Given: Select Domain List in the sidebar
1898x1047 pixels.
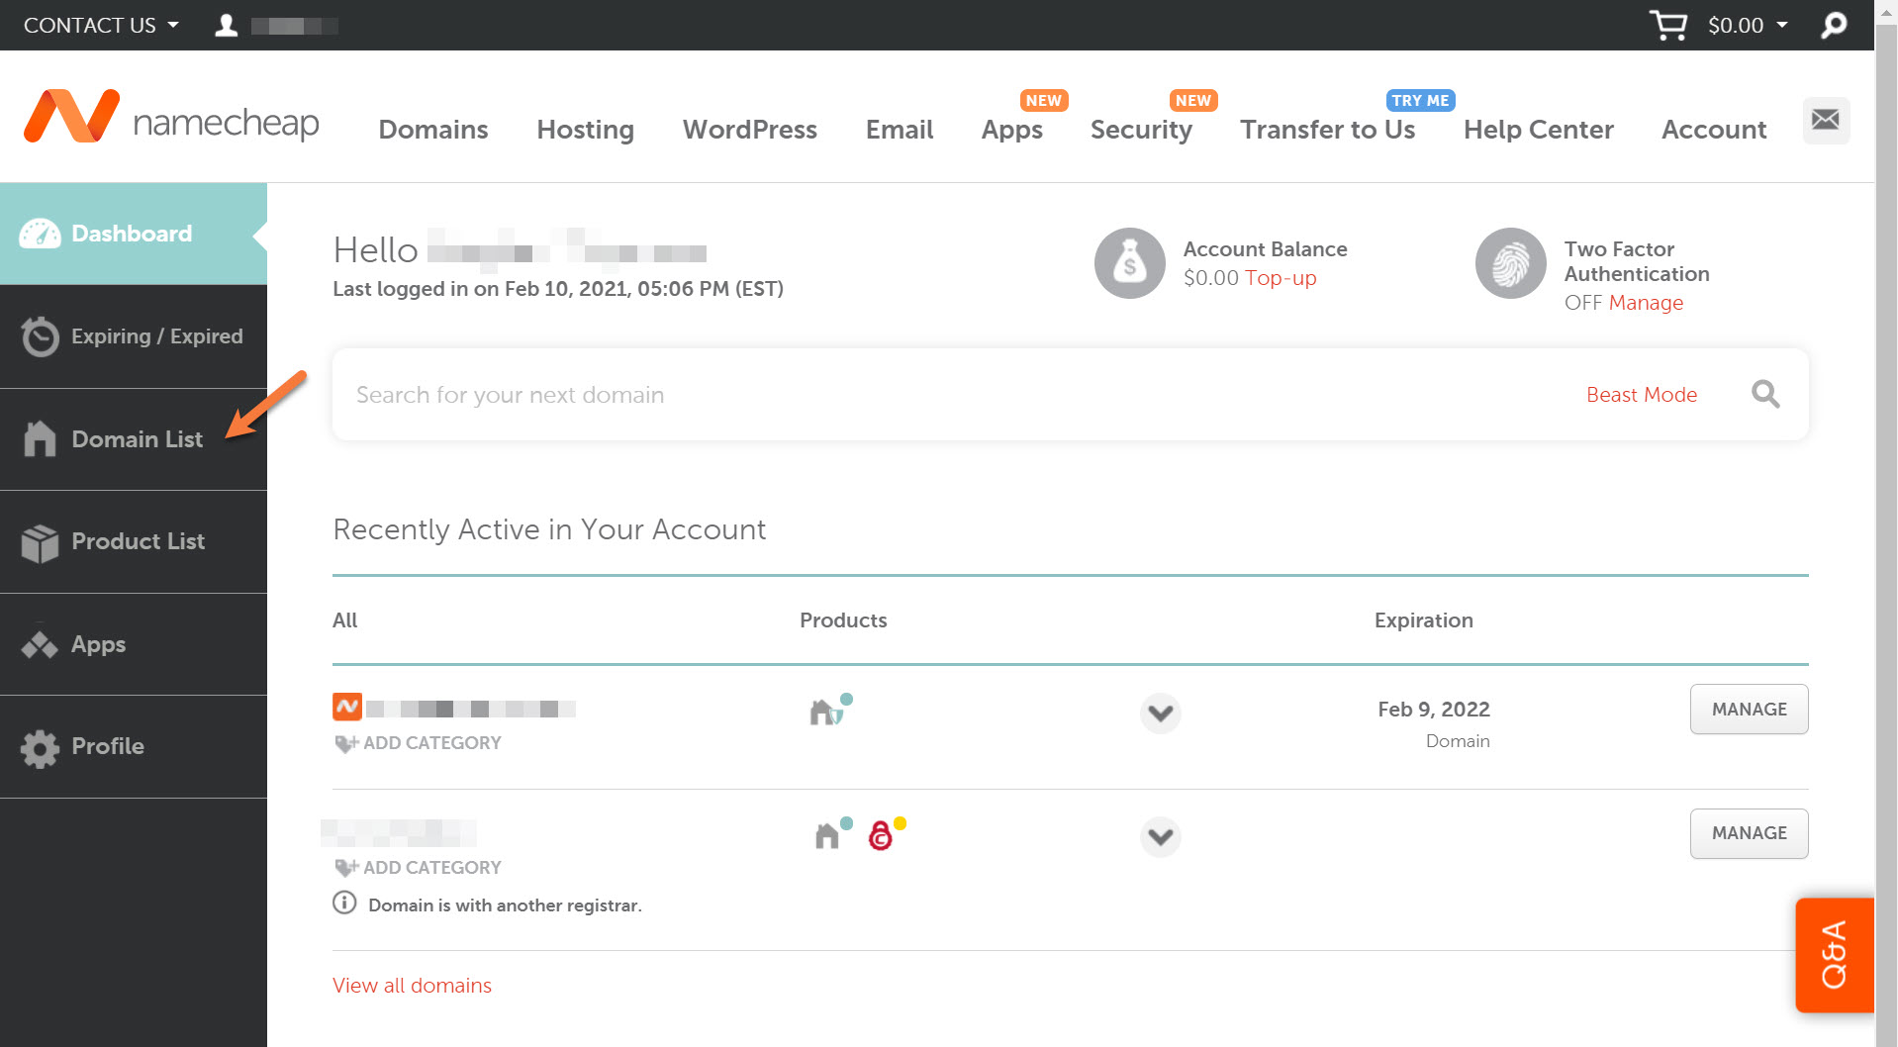Looking at the screenshot, I should (x=137, y=438).
